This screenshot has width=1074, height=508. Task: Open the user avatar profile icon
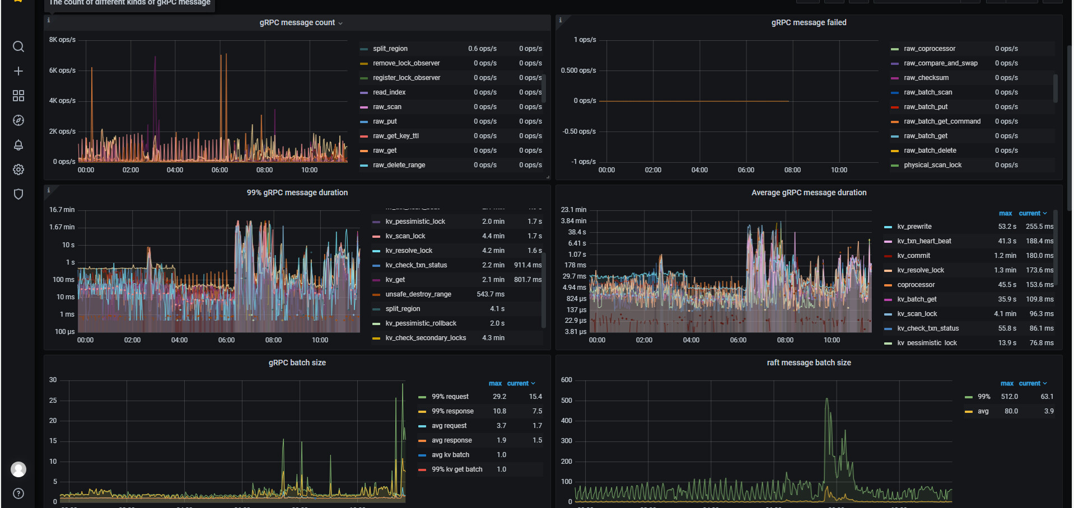coord(18,469)
